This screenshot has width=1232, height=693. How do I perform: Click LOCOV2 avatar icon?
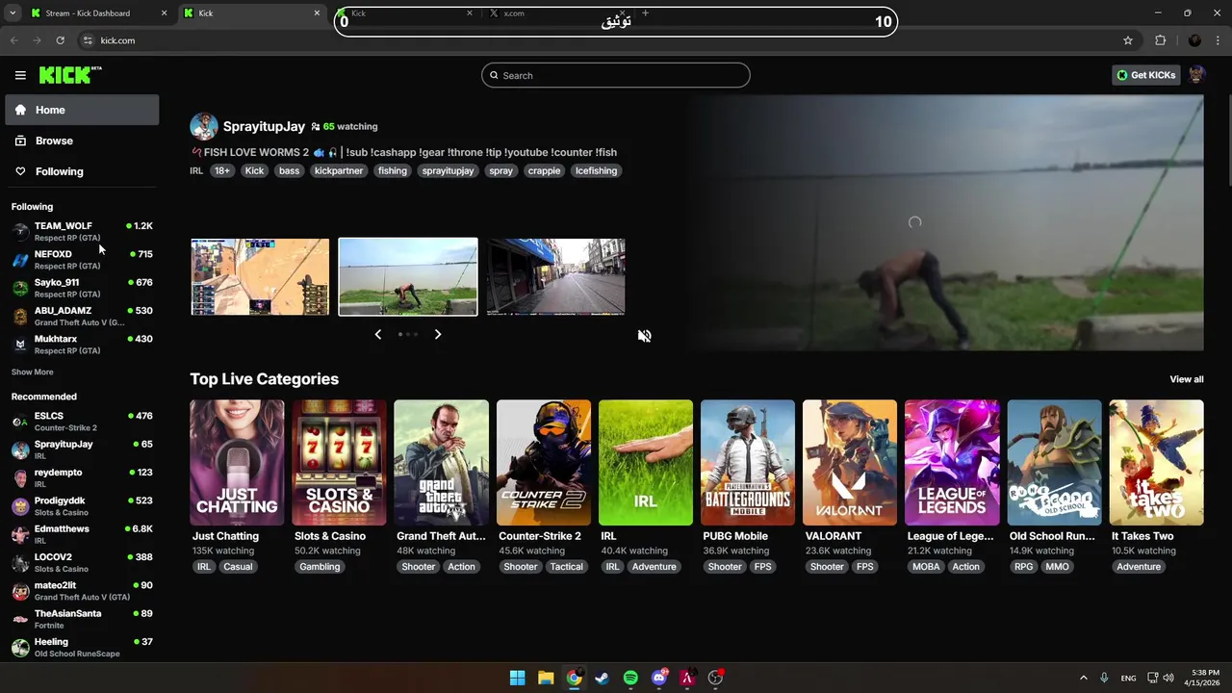click(x=20, y=563)
